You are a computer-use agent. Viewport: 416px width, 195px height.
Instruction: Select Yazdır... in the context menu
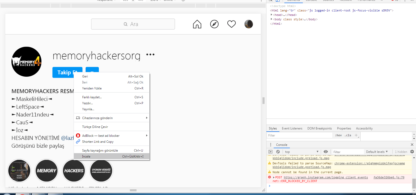(x=112, y=103)
